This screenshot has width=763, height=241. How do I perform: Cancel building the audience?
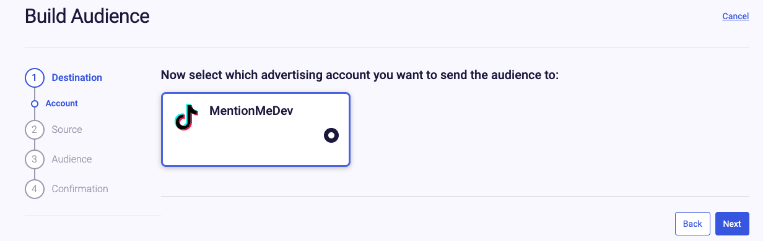(x=736, y=16)
